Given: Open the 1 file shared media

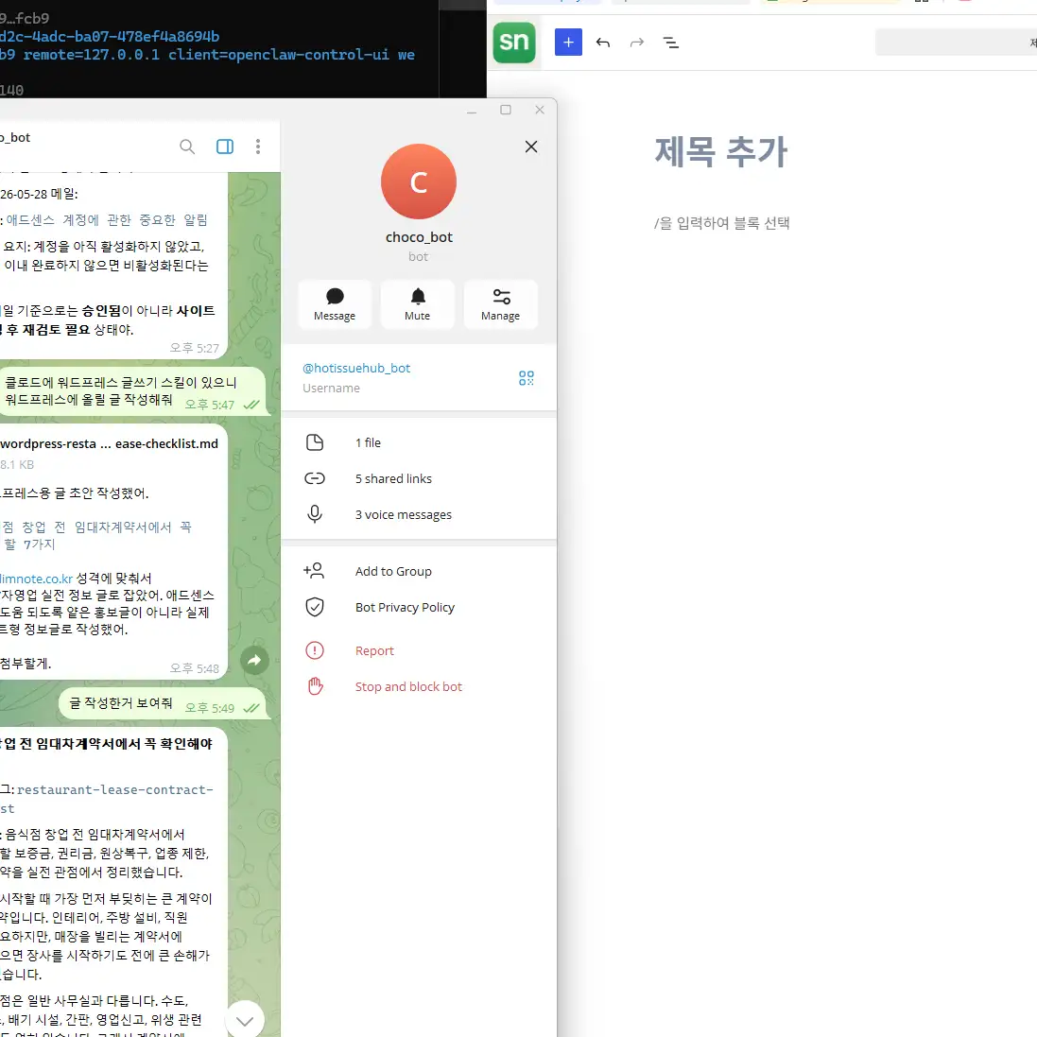Looking at the screenshot, I should [419, 442].
